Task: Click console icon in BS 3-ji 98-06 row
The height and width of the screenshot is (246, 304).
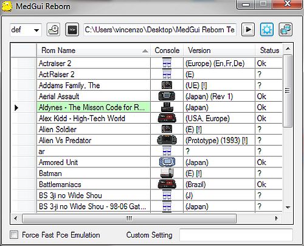Action: [167, 206]
